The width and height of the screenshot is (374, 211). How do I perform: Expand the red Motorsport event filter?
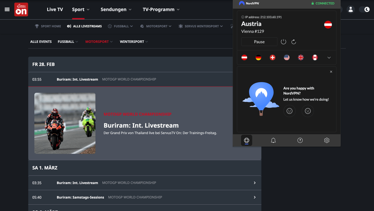coord(99,42)
